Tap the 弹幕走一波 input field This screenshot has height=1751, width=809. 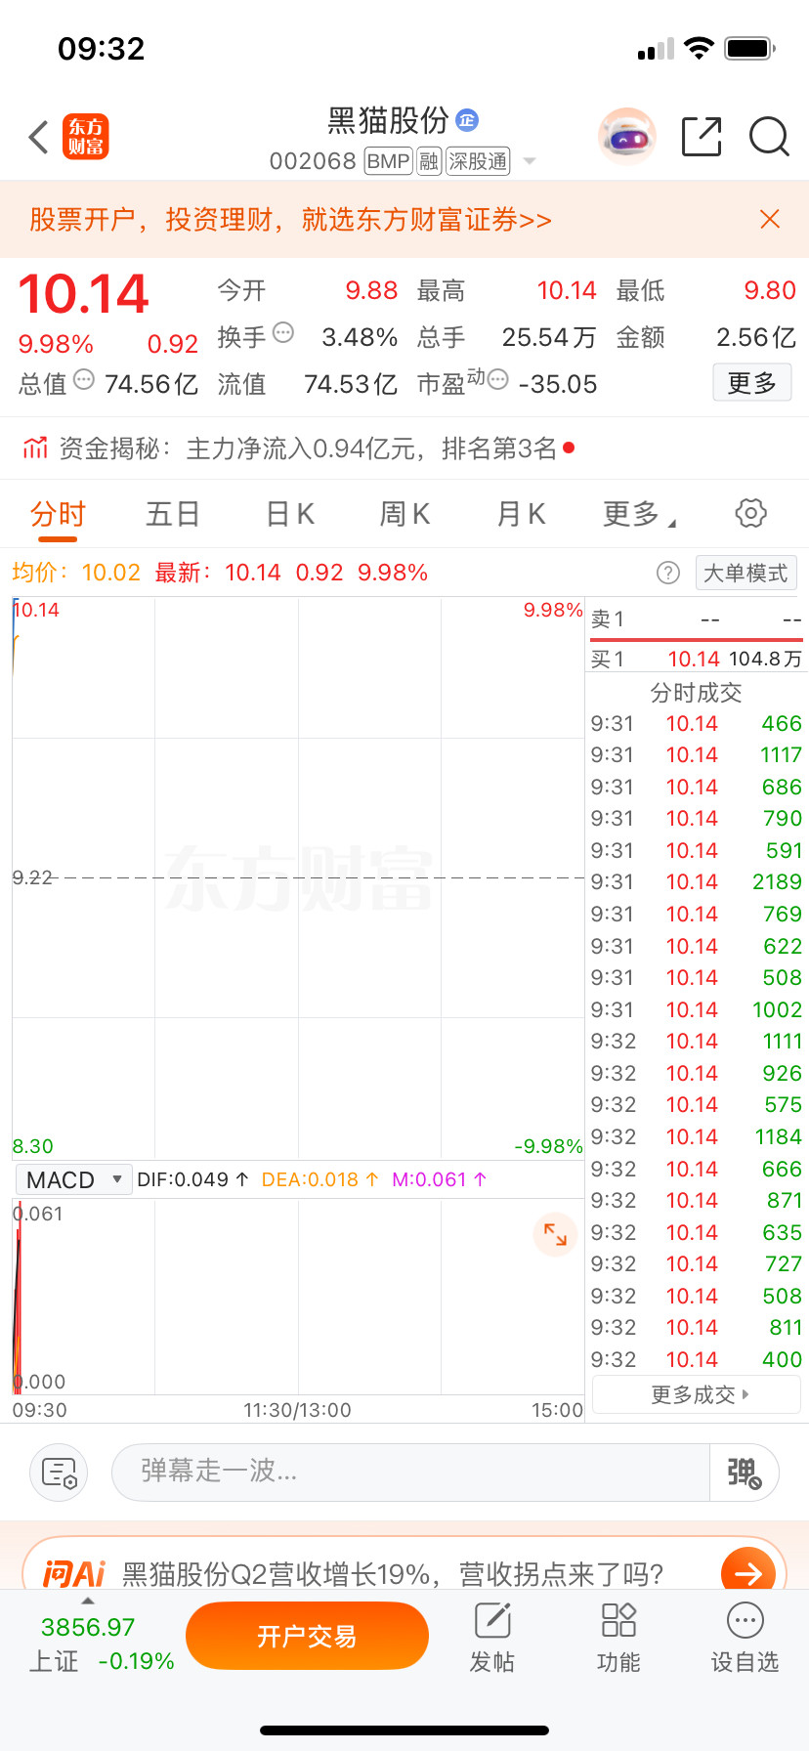[410, 1473]
